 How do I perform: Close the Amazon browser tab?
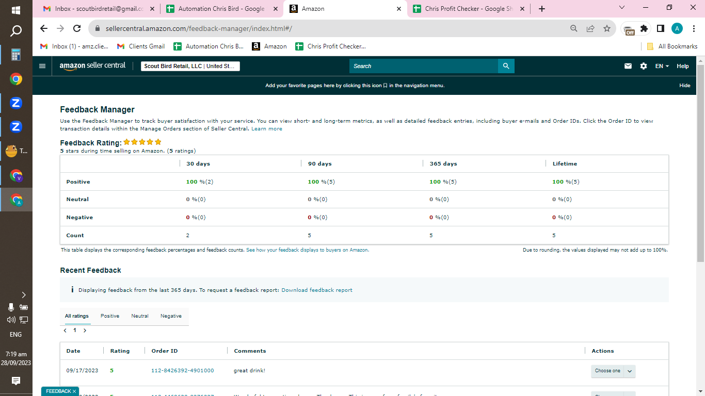pyautogui.click(x=399, y=9)
